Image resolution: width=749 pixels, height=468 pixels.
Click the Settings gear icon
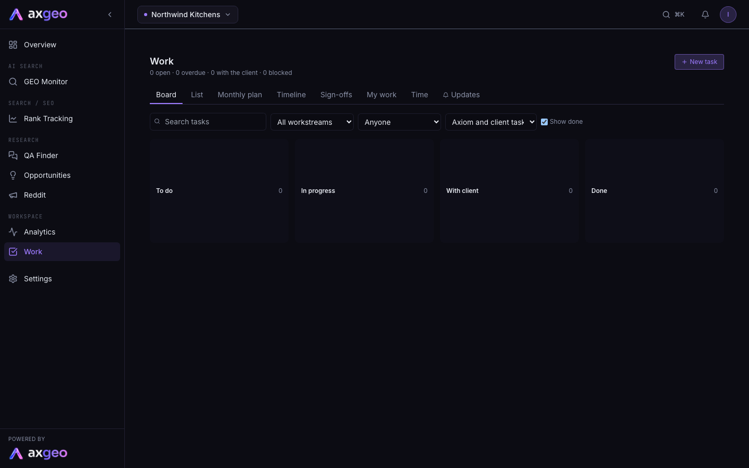click(x=13, y=279)
